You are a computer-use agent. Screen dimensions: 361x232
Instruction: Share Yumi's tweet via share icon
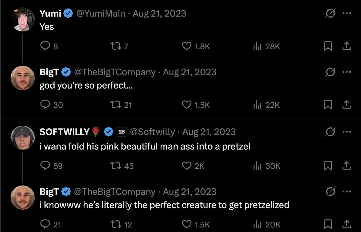347,46
